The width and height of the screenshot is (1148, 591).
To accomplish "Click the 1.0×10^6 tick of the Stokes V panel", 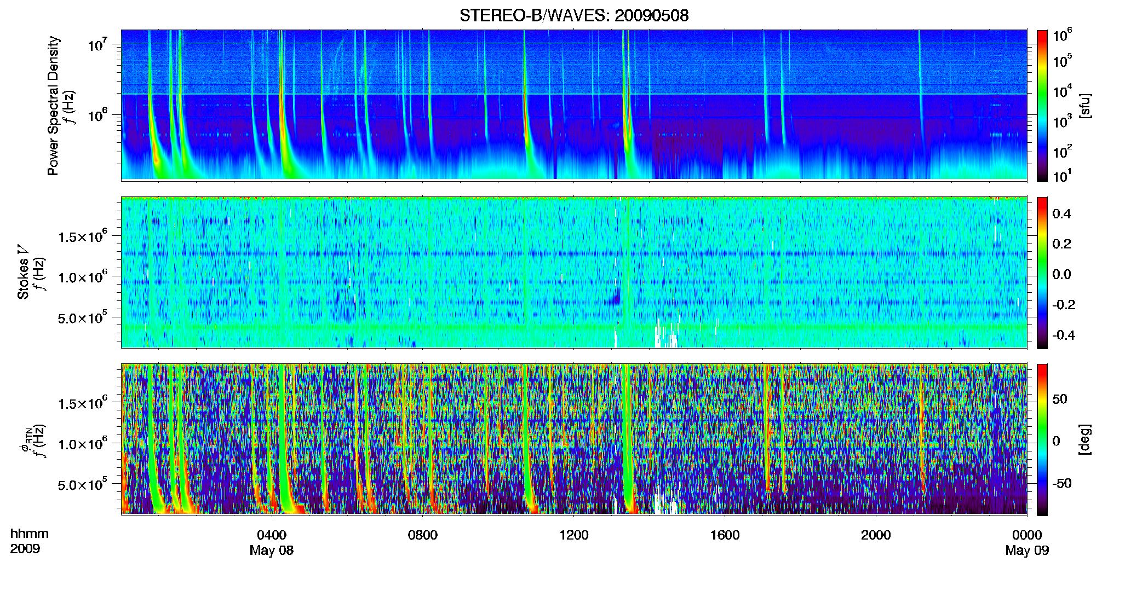I will click(x=83, y=276).
